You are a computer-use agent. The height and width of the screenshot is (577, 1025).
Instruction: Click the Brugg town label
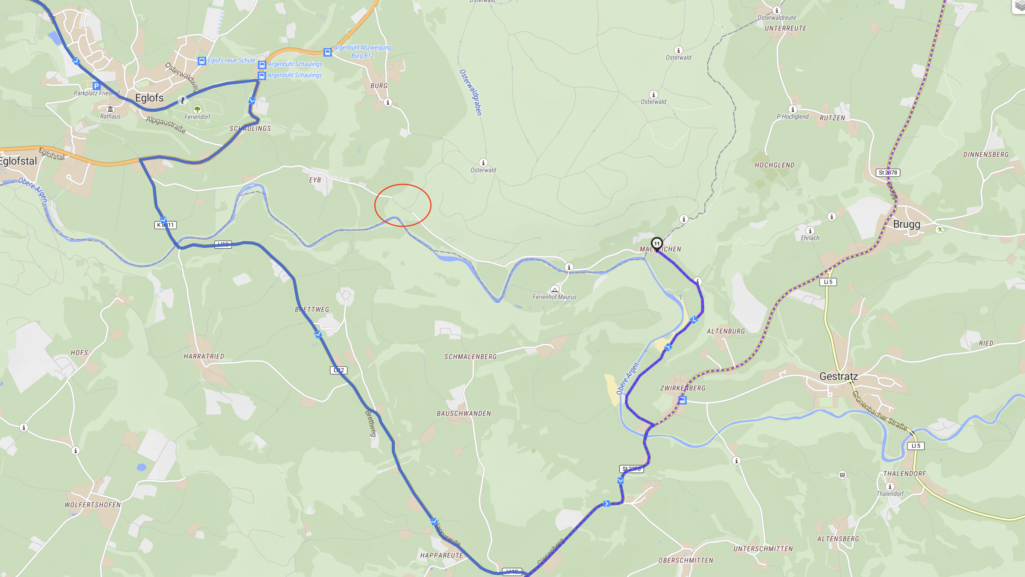pos(906,224)
